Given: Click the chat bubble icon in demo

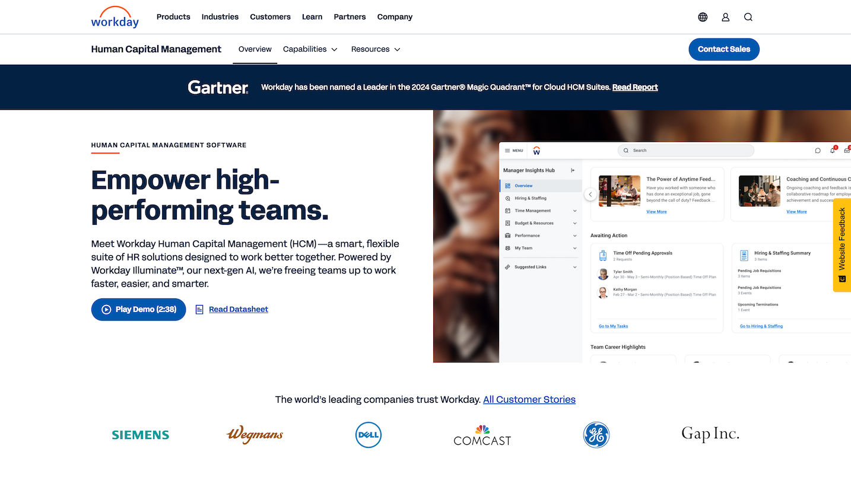Looking at the screenshot, I should 817,151.
